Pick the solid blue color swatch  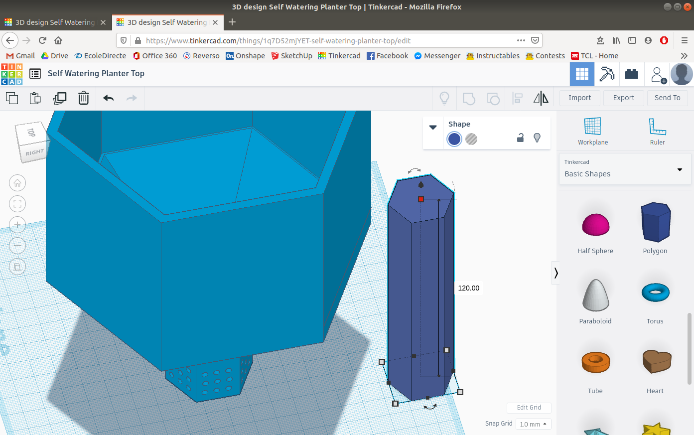454,139
